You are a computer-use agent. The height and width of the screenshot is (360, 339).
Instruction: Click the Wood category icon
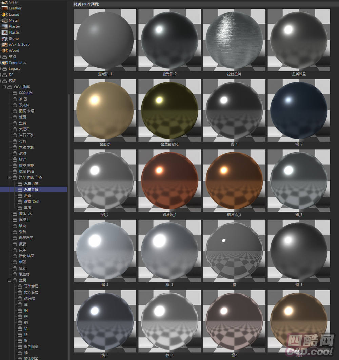coord(4,50)
